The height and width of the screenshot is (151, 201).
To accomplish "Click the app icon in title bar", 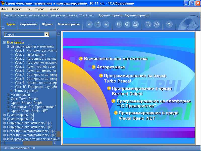I will [3, 3].
